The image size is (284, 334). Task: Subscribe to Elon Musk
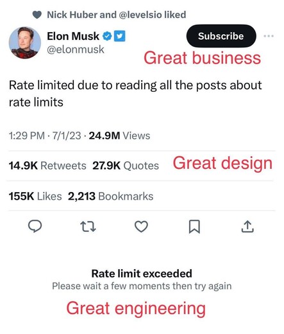[221, 36]
